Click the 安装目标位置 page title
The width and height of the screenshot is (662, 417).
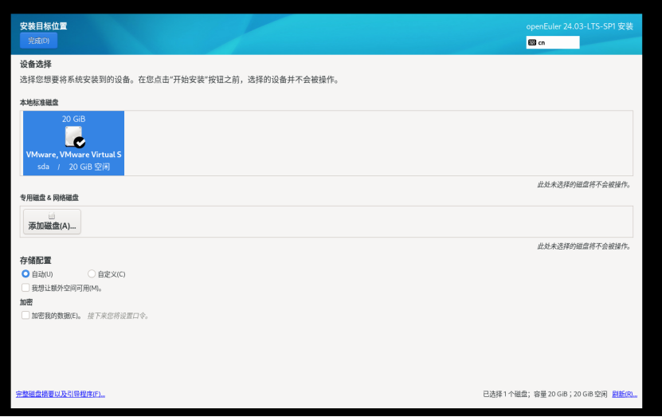[44, 26]
